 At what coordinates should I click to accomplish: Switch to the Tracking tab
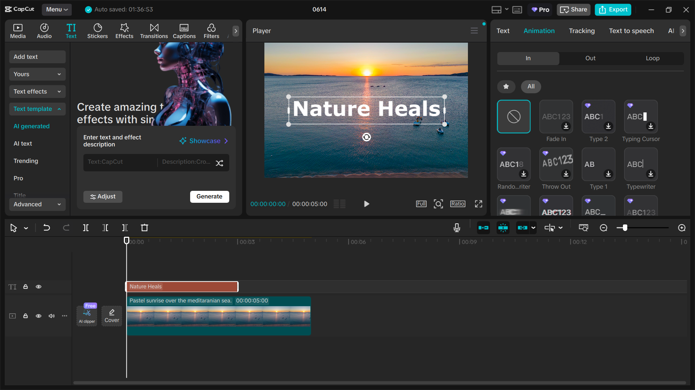581,31
